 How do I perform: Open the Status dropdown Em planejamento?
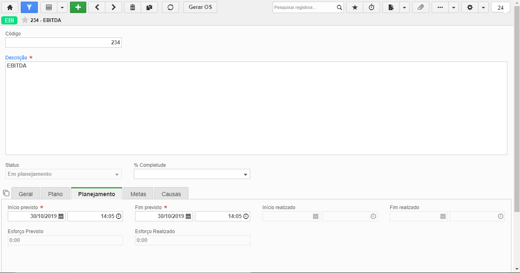click(x=63, y=174)
